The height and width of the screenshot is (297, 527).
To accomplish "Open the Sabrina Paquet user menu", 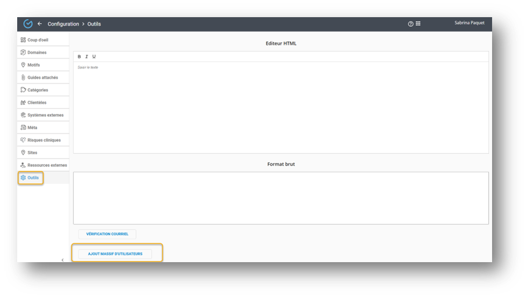I will pyautogui.click(x=469, y=23).
